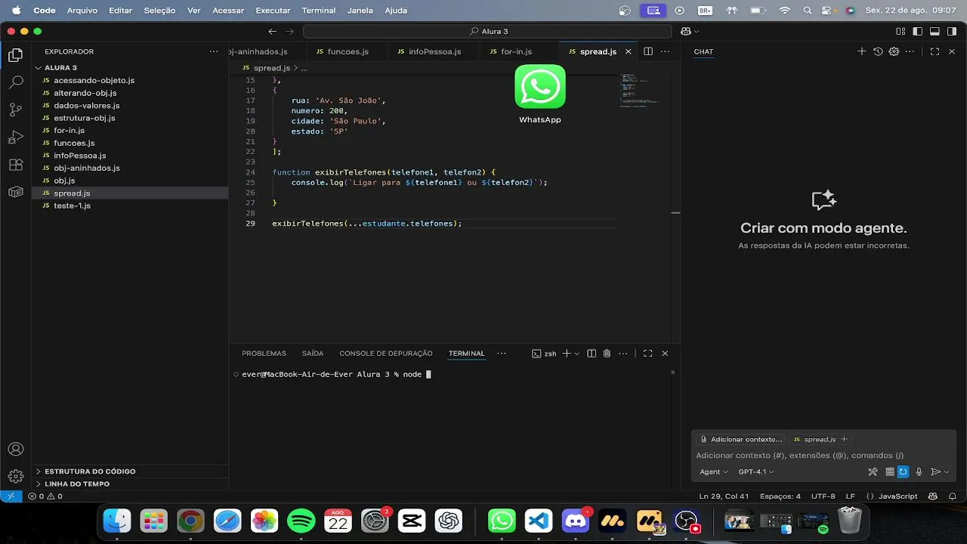Image resolution: width=967 pixels, height=544 pixels.
Task: Click Espaços: 4 indentation setting
Action: (780, 496)
